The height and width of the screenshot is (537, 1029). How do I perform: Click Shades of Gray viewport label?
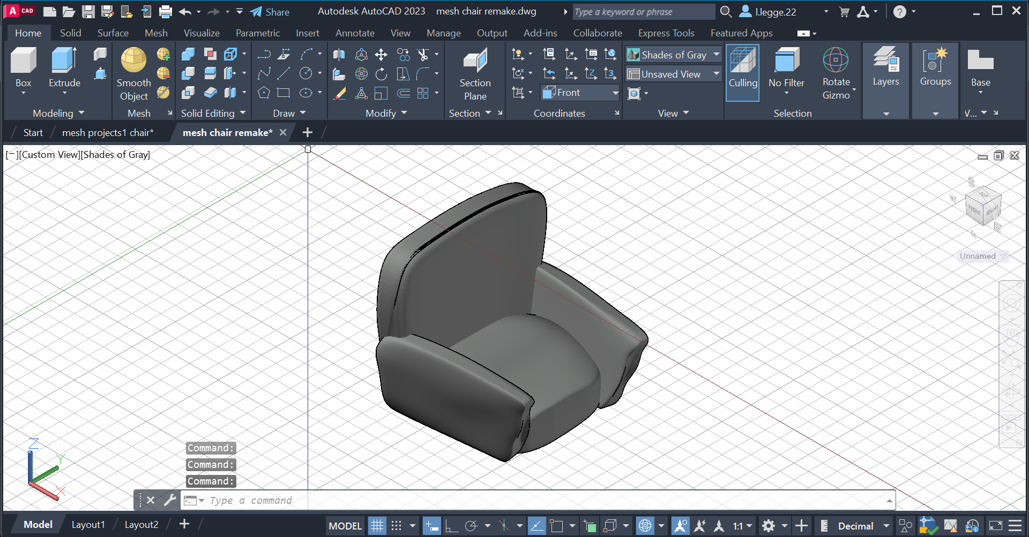(116, 155)
